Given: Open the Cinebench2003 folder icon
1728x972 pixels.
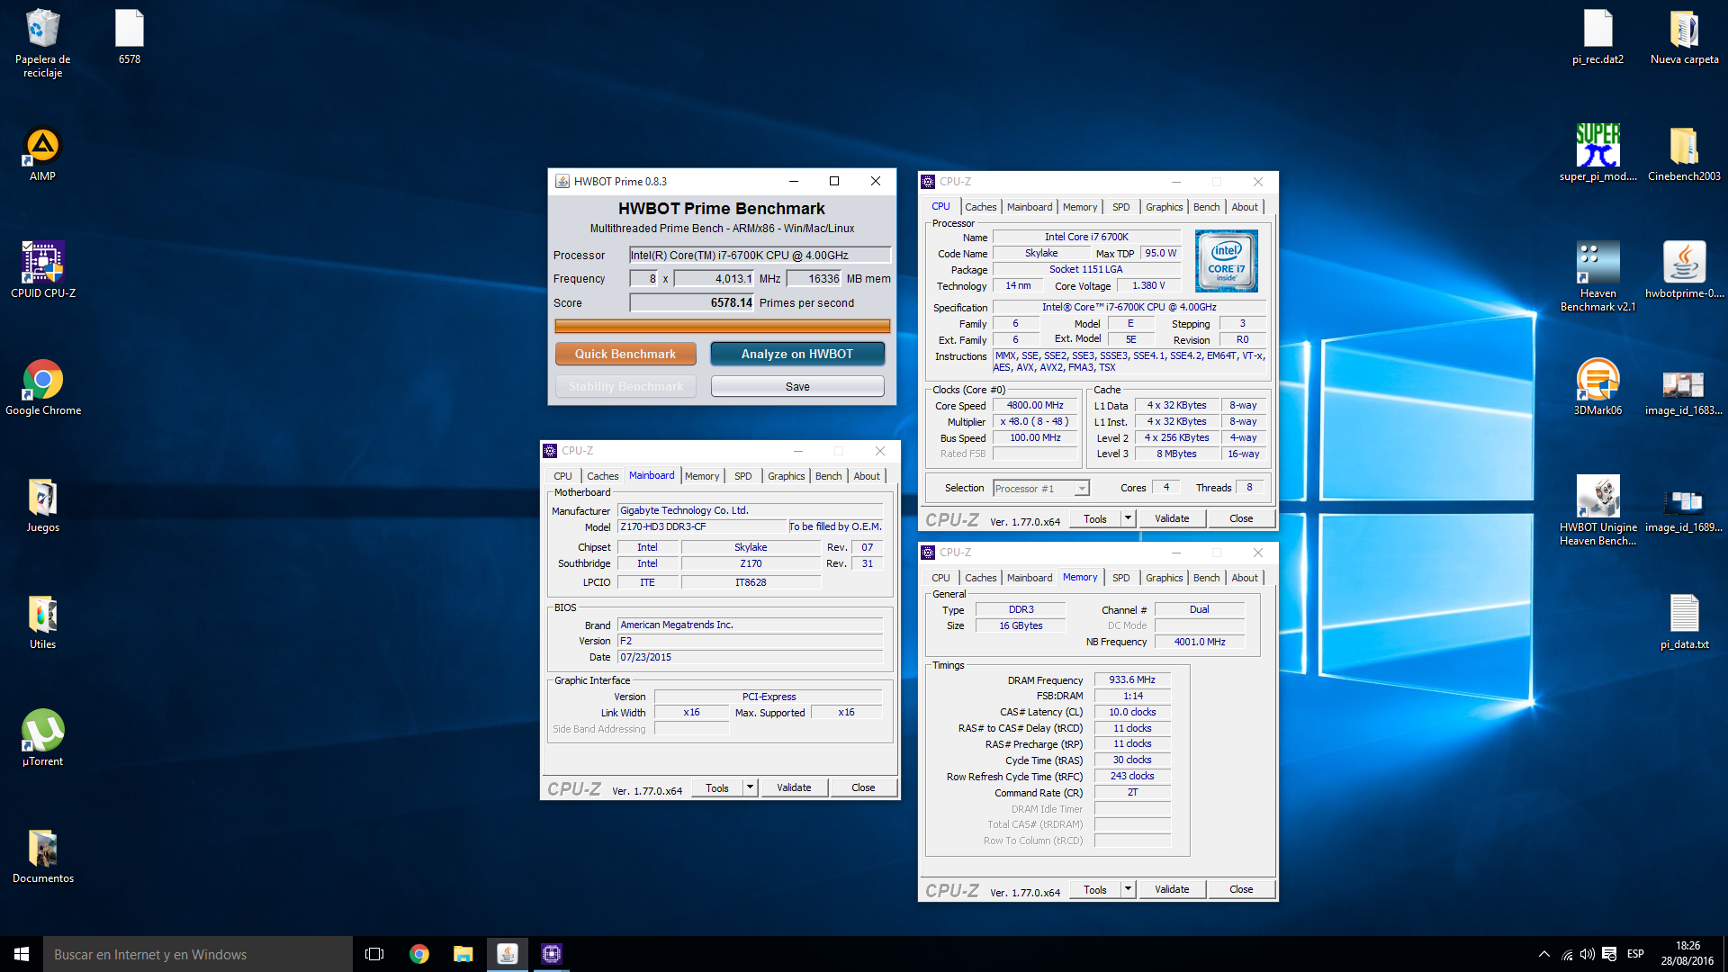Looking at the screenshot, I should tap(1684, 153).
